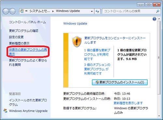Minimize the Windows Update window

141,5
